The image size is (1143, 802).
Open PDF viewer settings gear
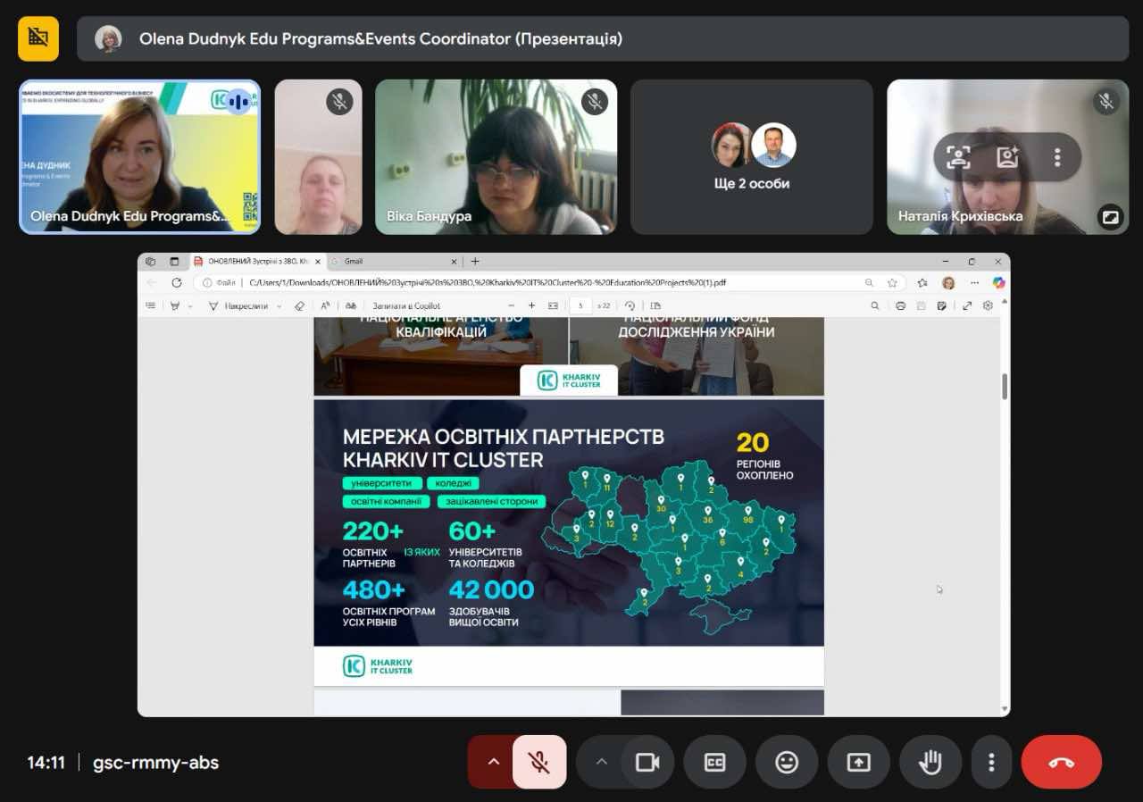pos(988,305)
